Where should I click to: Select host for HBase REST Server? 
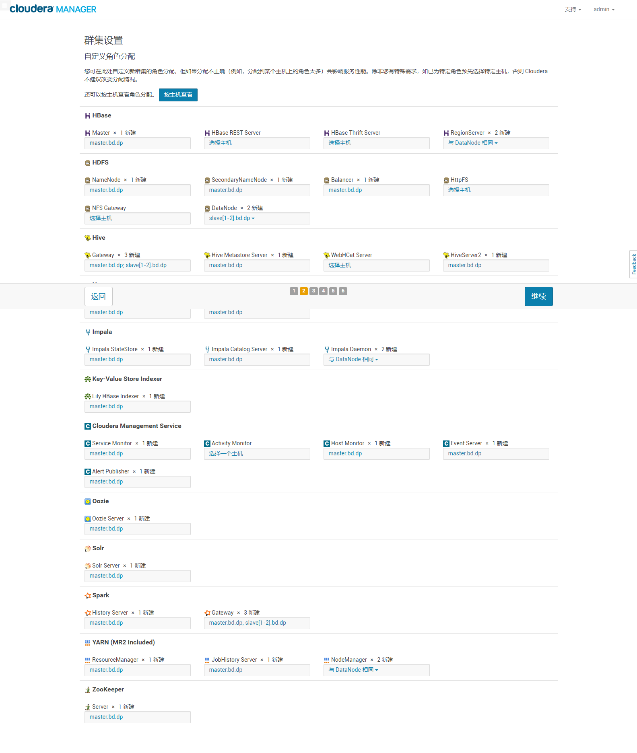[257, 143]
